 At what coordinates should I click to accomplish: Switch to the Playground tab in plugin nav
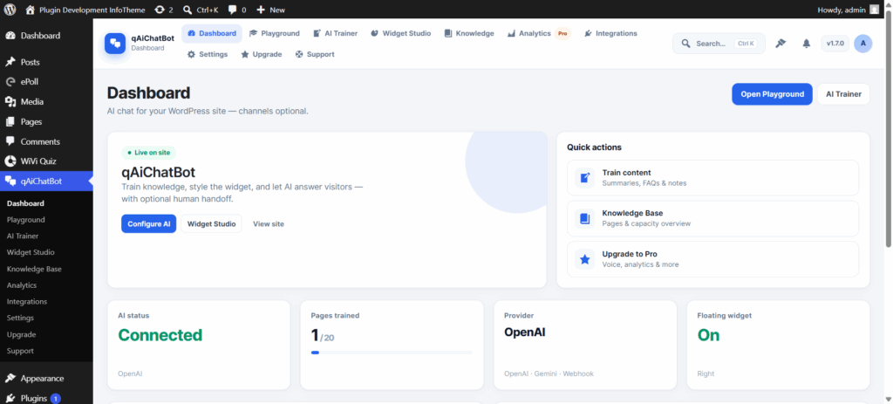click(x=275, y=34)
